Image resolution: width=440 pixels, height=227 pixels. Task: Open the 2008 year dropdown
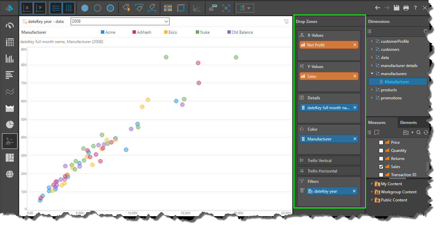120,22
